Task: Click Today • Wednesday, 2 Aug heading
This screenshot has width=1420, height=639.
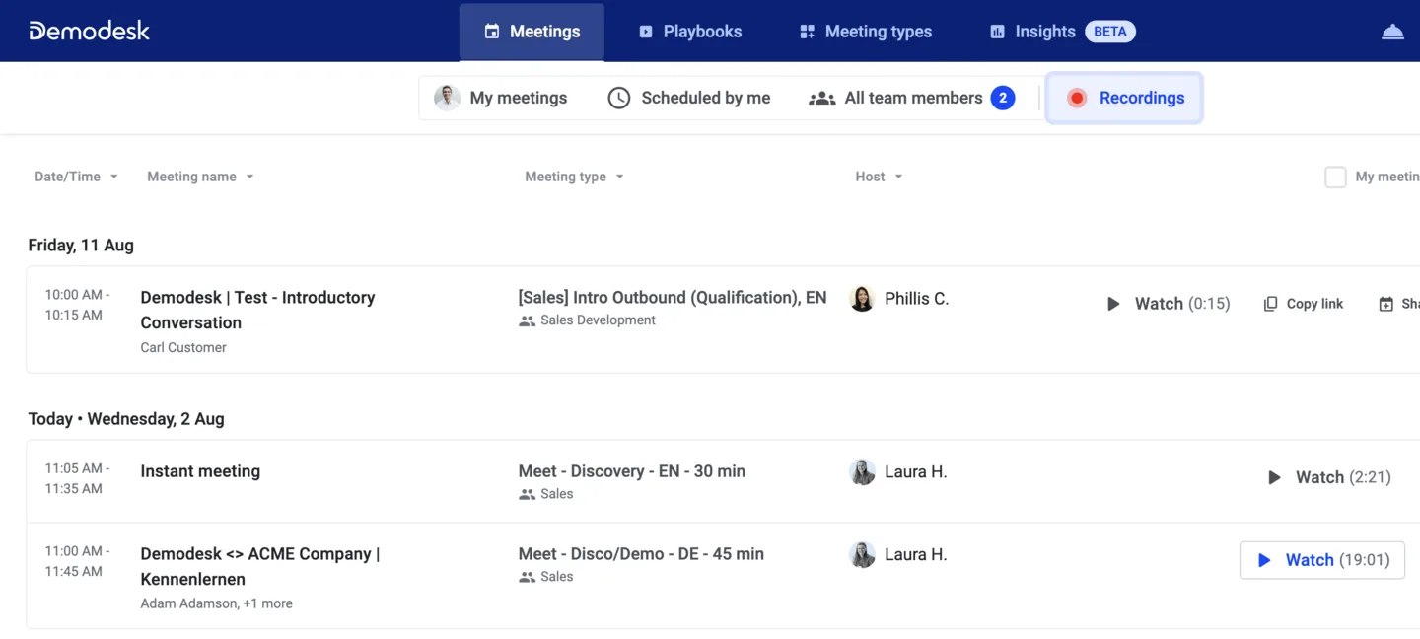Action: [x=126, y=419]
